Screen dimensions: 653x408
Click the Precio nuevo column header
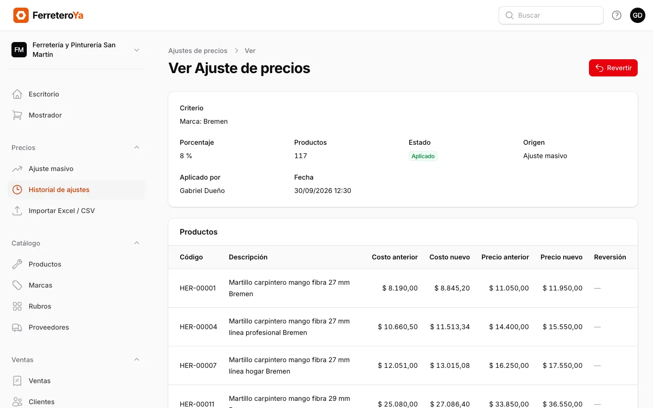click(561, 257)
